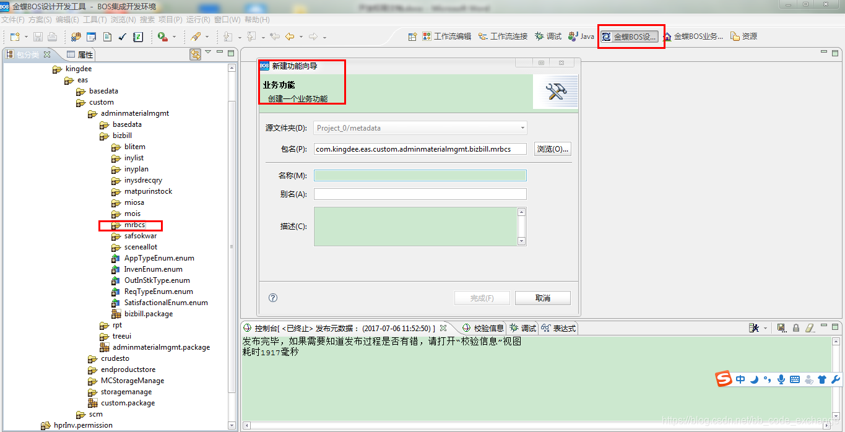Toggle console Scroll Lock icon
The height and width of the screenshot is (432, 845).
796,328
